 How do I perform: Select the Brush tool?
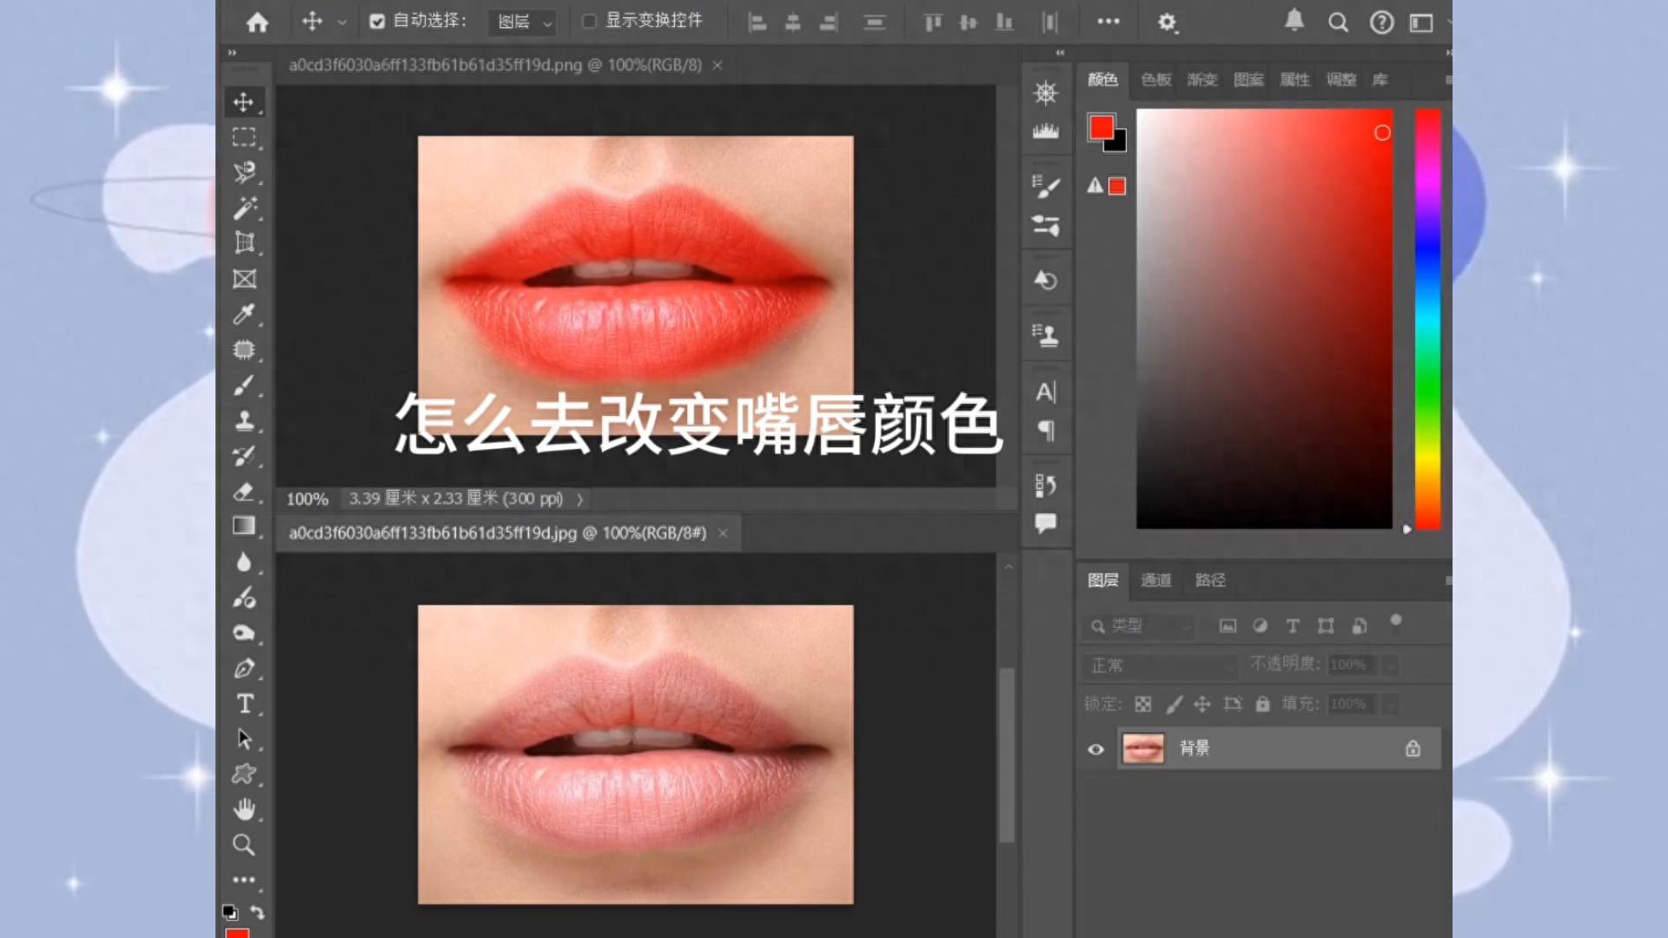coord(244,385)
